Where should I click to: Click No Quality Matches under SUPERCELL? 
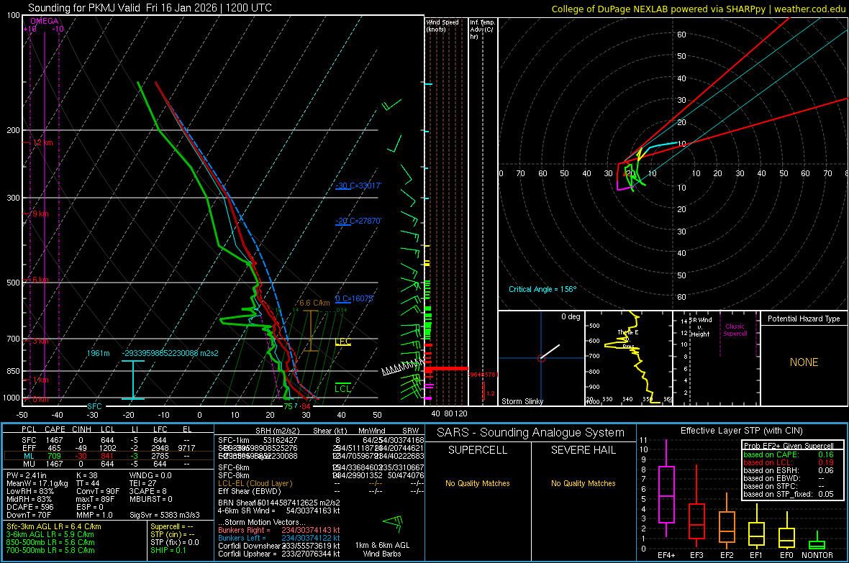(478, 483)
